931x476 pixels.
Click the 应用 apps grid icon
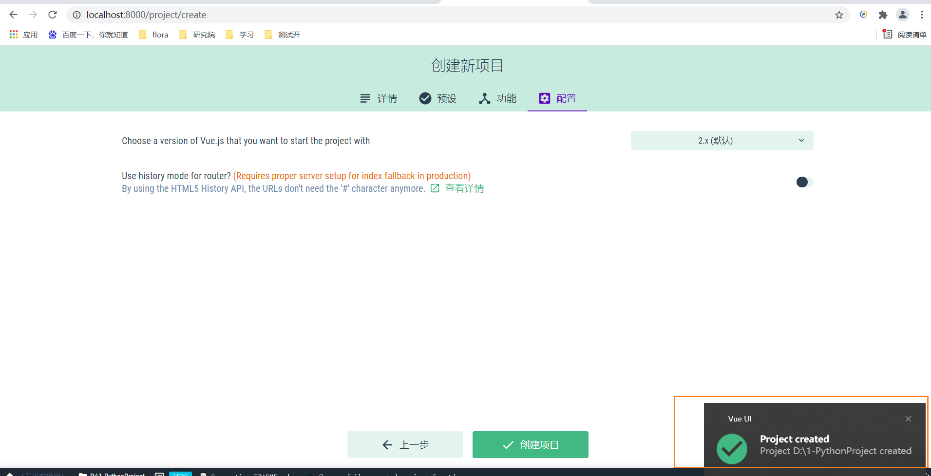13,34
